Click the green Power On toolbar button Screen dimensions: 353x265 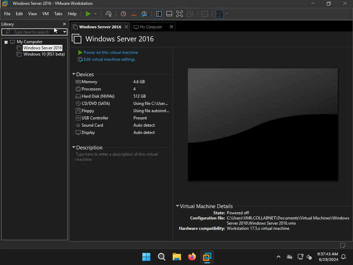[88, 14]
